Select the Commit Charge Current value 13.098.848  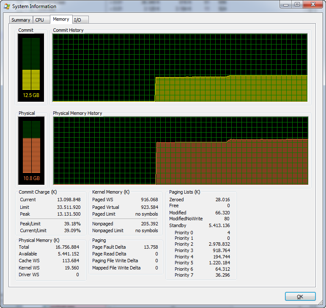[69, 200]
